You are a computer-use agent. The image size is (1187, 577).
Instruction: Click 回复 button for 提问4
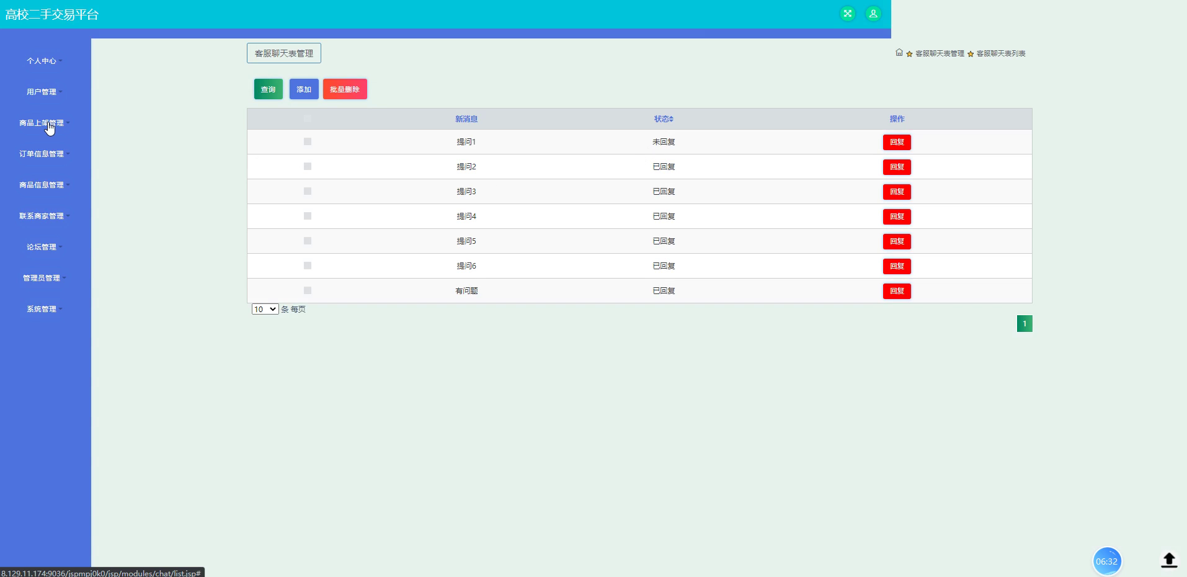tap(897, 217)
